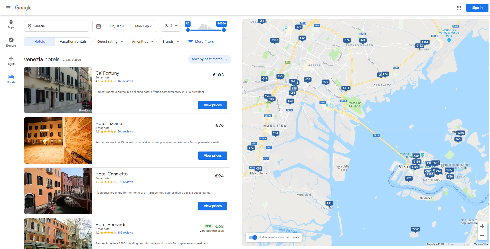Open Sort by best match dropdown

210,59
